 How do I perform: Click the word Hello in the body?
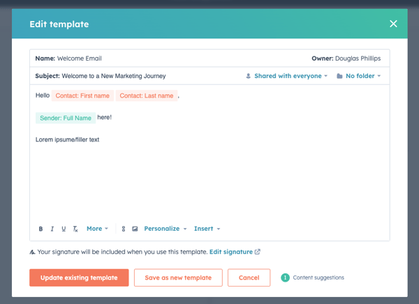click(x=43, y=96)
